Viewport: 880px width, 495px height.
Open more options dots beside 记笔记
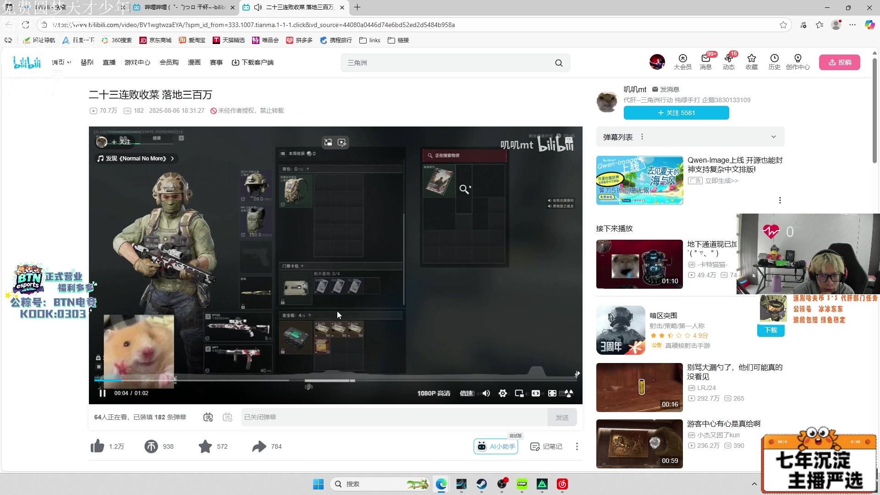[577, 446]
